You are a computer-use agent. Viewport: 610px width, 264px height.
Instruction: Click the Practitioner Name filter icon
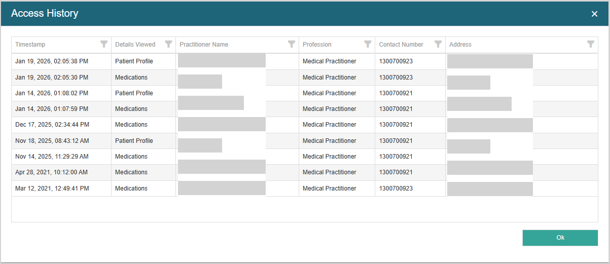[292, 44]
